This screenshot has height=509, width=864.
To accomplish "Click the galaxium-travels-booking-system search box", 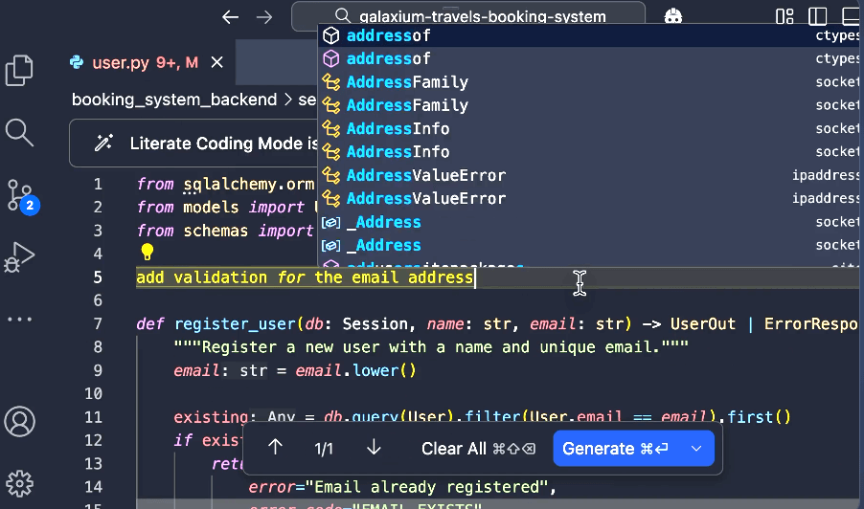I will click(468, 16).
